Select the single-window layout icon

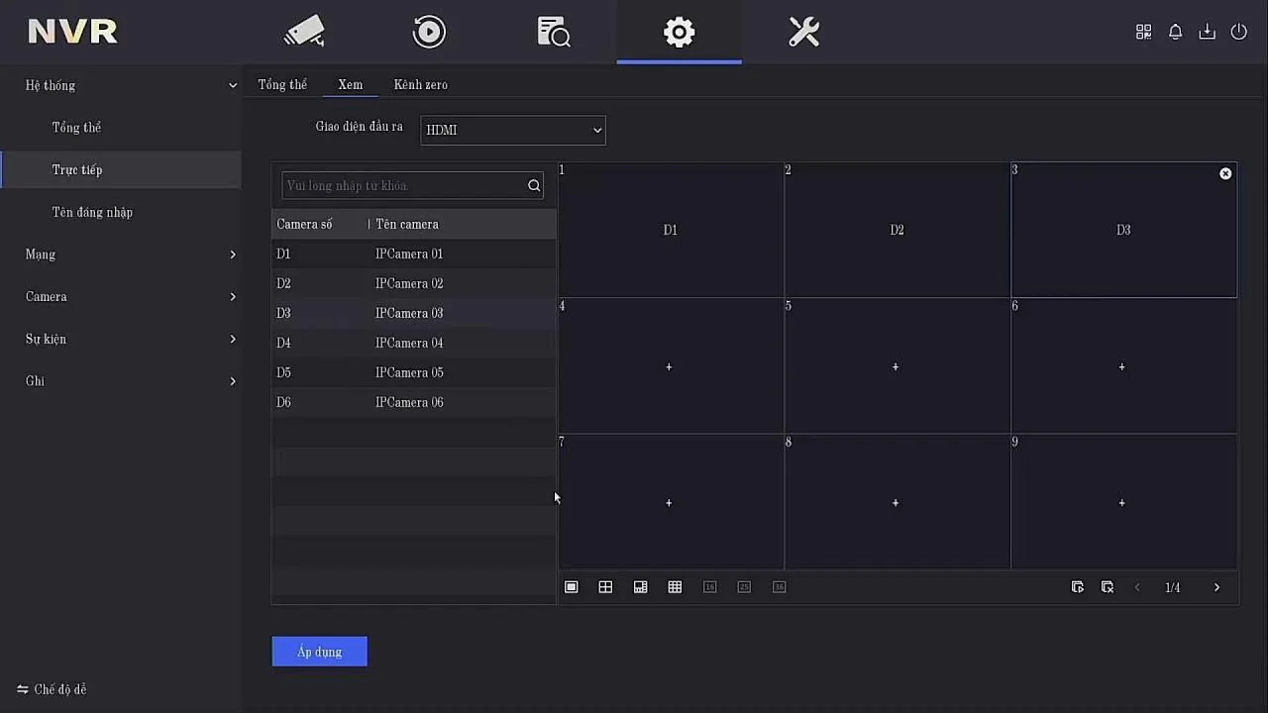point(571,587)
